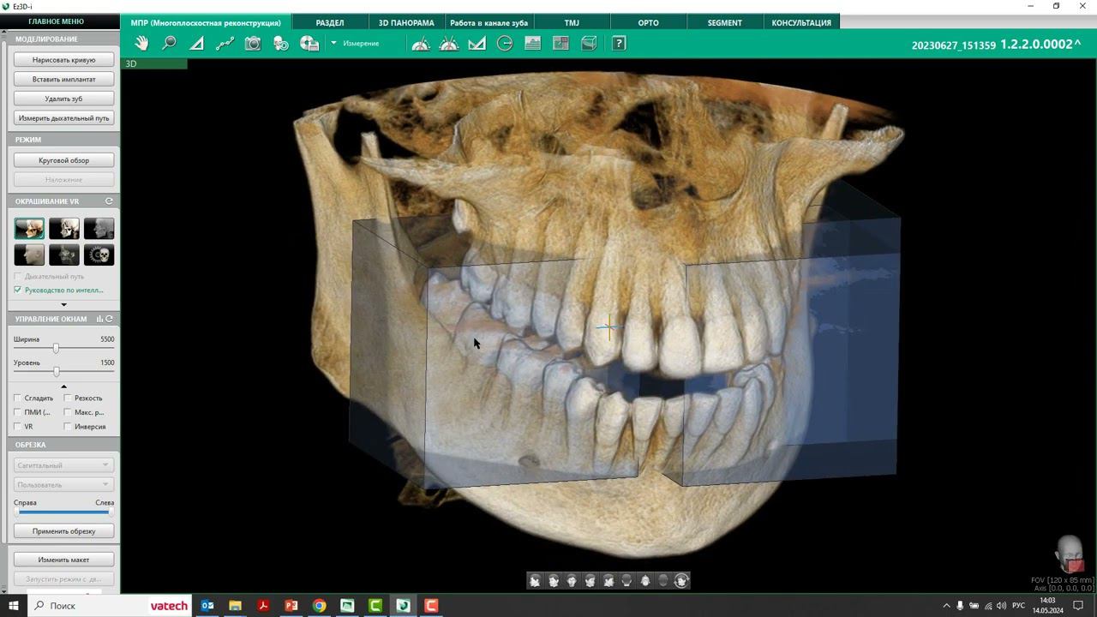Toggle the Макс. р... checkbox

68,412
